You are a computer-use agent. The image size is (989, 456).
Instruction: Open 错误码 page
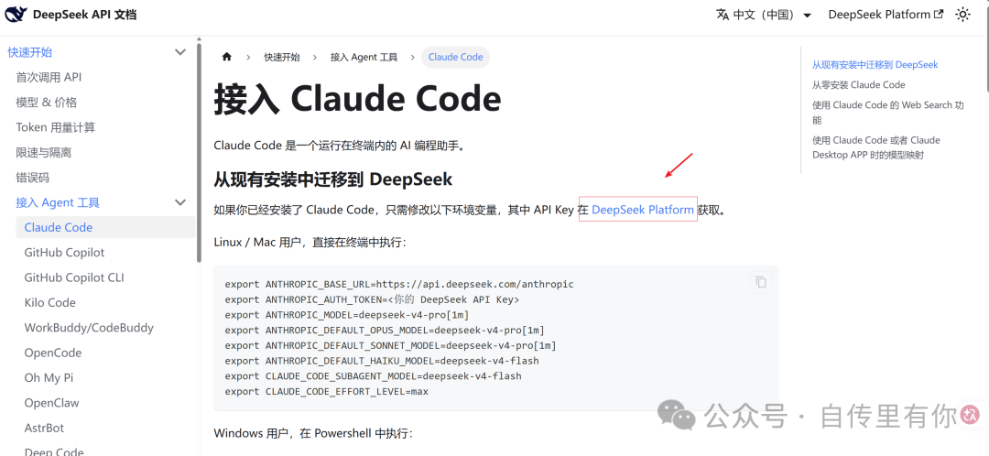tap(32, 178)
